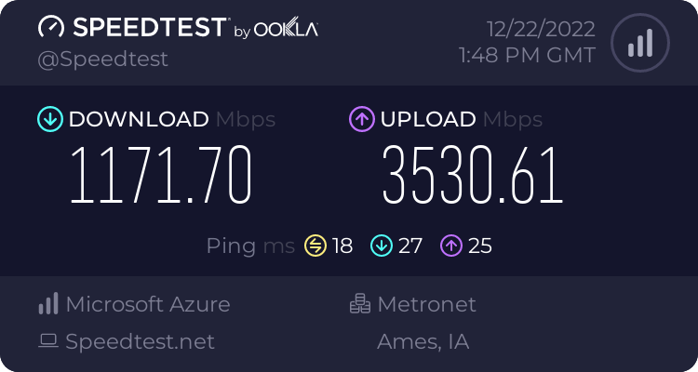Click the Ames, IA location text
698x372 pixels.
point(423,341)
